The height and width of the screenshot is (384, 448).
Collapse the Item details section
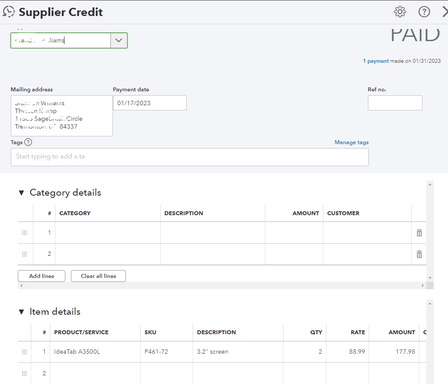[x=21, y=312]
